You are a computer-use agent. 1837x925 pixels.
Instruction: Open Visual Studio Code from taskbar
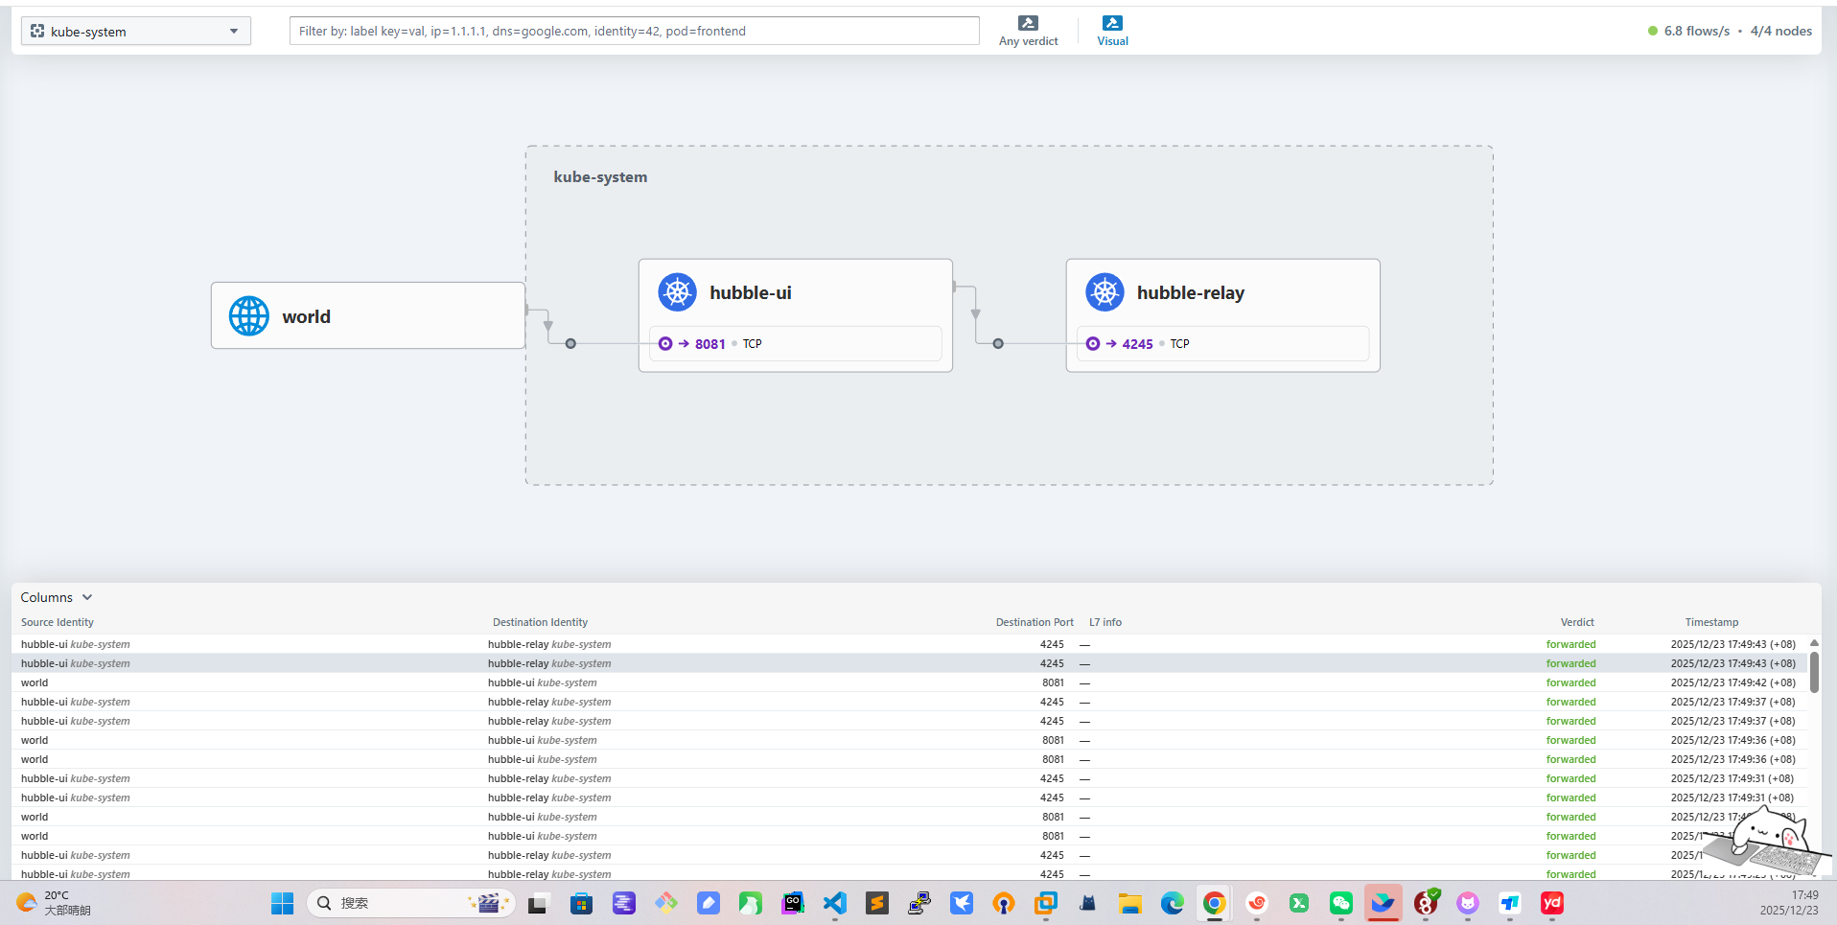pyautogui.click(x=835, y=903)
